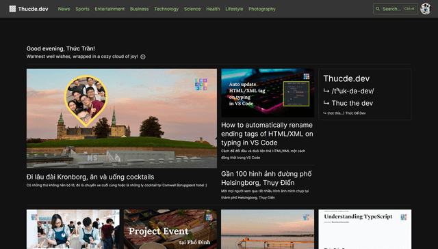Open the Science nav item

[x=192, y=9]
